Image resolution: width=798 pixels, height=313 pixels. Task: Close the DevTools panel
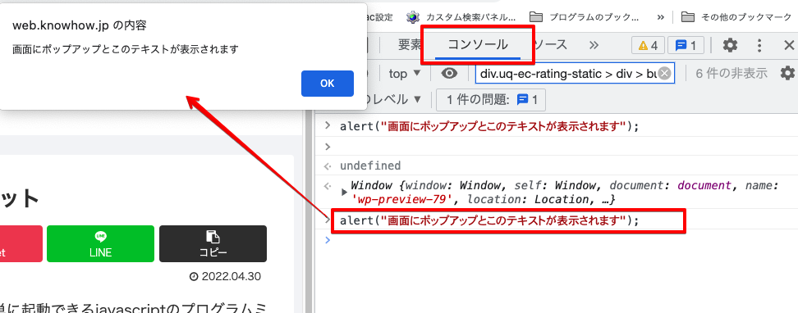coord(788,45)
